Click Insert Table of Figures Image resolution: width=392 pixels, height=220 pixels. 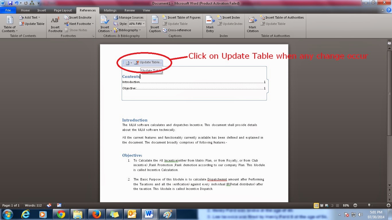tap(181, 17)
